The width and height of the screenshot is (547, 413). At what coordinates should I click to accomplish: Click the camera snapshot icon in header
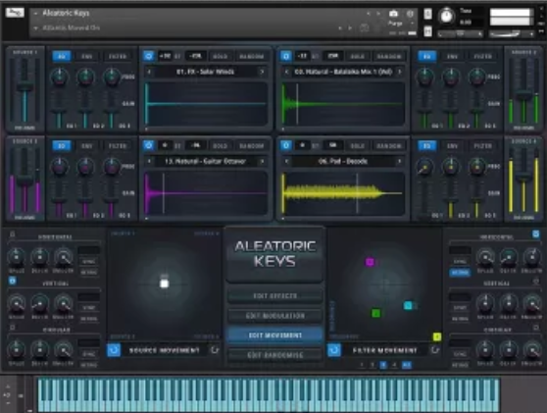(393, 14)
